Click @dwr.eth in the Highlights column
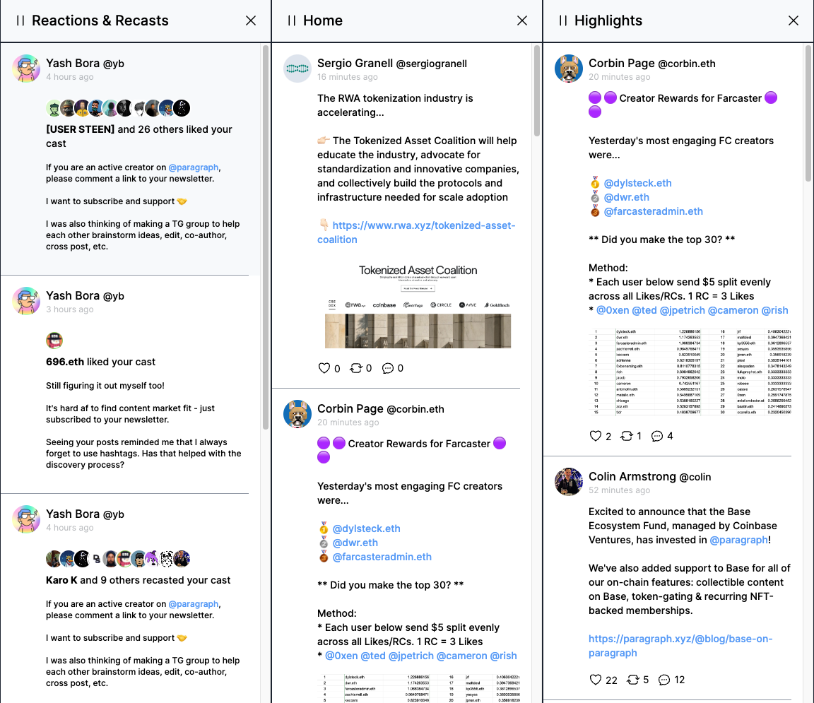 tap(627, 197)
